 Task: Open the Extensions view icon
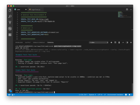coord(10,35)
